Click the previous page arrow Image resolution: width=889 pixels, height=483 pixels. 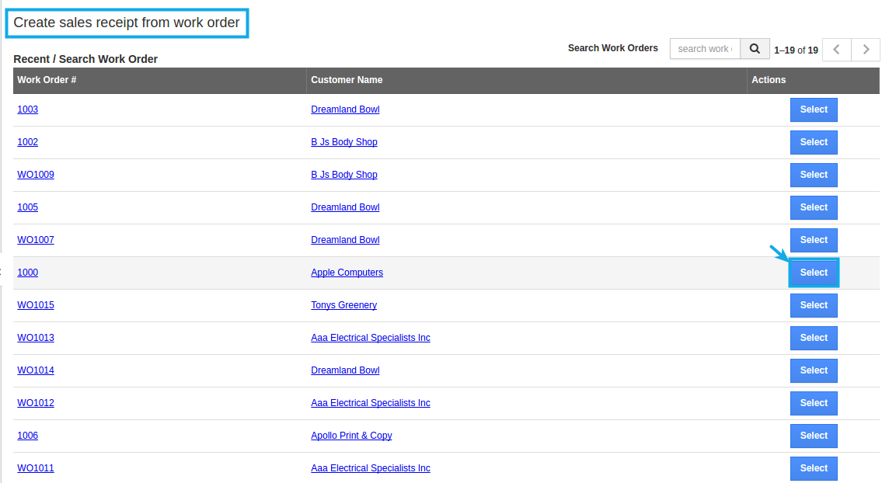click(x=836, y=49)
